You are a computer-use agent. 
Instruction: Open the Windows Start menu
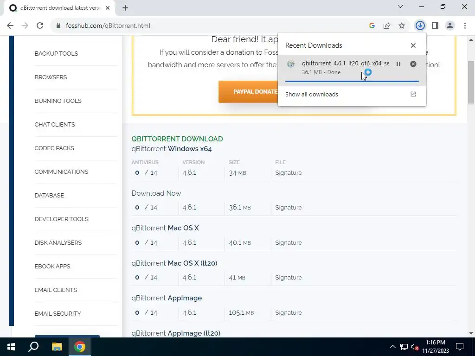click(x=11, y=347)
